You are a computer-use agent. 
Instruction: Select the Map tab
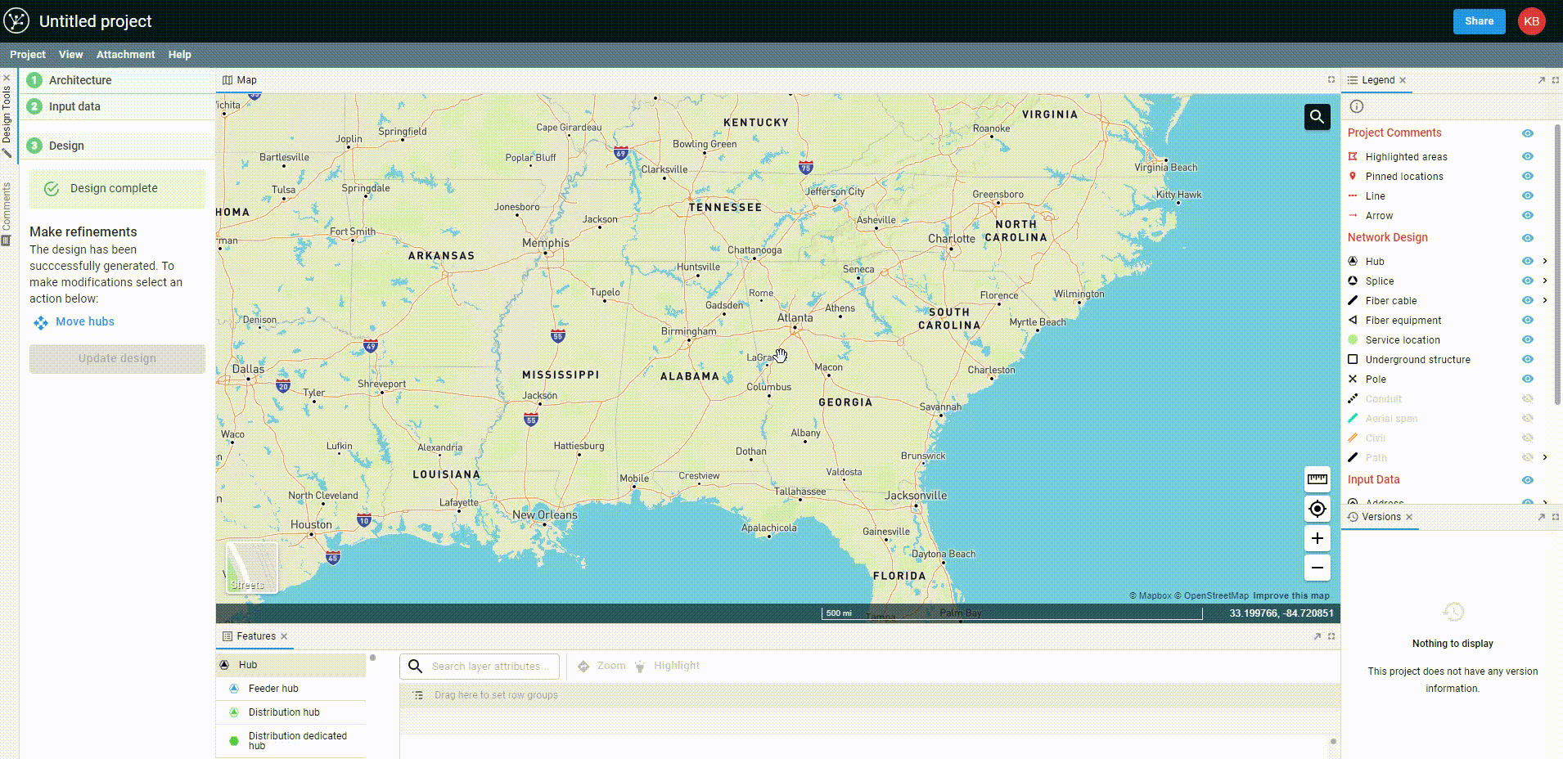240,80
